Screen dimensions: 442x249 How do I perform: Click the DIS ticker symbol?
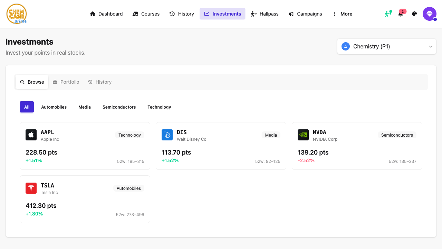182,132
